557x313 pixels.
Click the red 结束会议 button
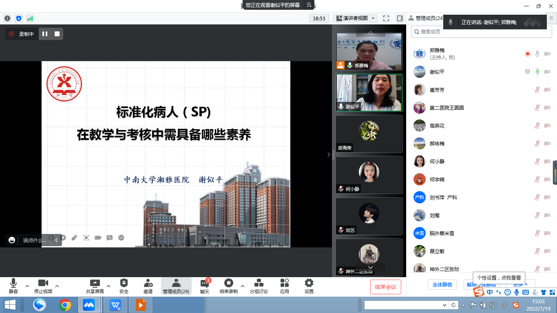[x=385, y=287]
